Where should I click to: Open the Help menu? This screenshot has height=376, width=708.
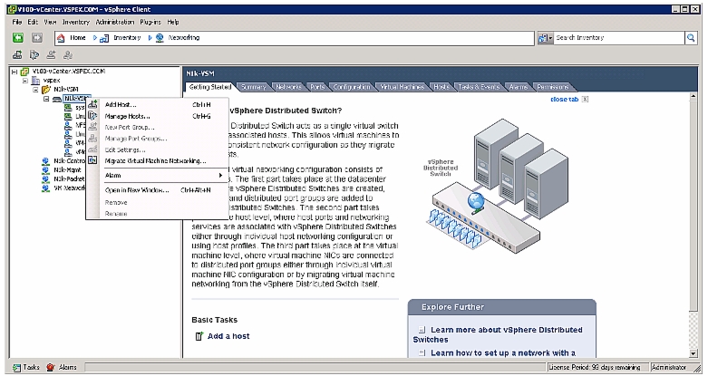tap(173, 22)
